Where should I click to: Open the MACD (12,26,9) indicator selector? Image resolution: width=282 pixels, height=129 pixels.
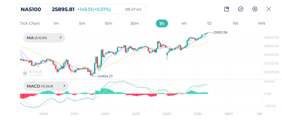tap(46, 86)
